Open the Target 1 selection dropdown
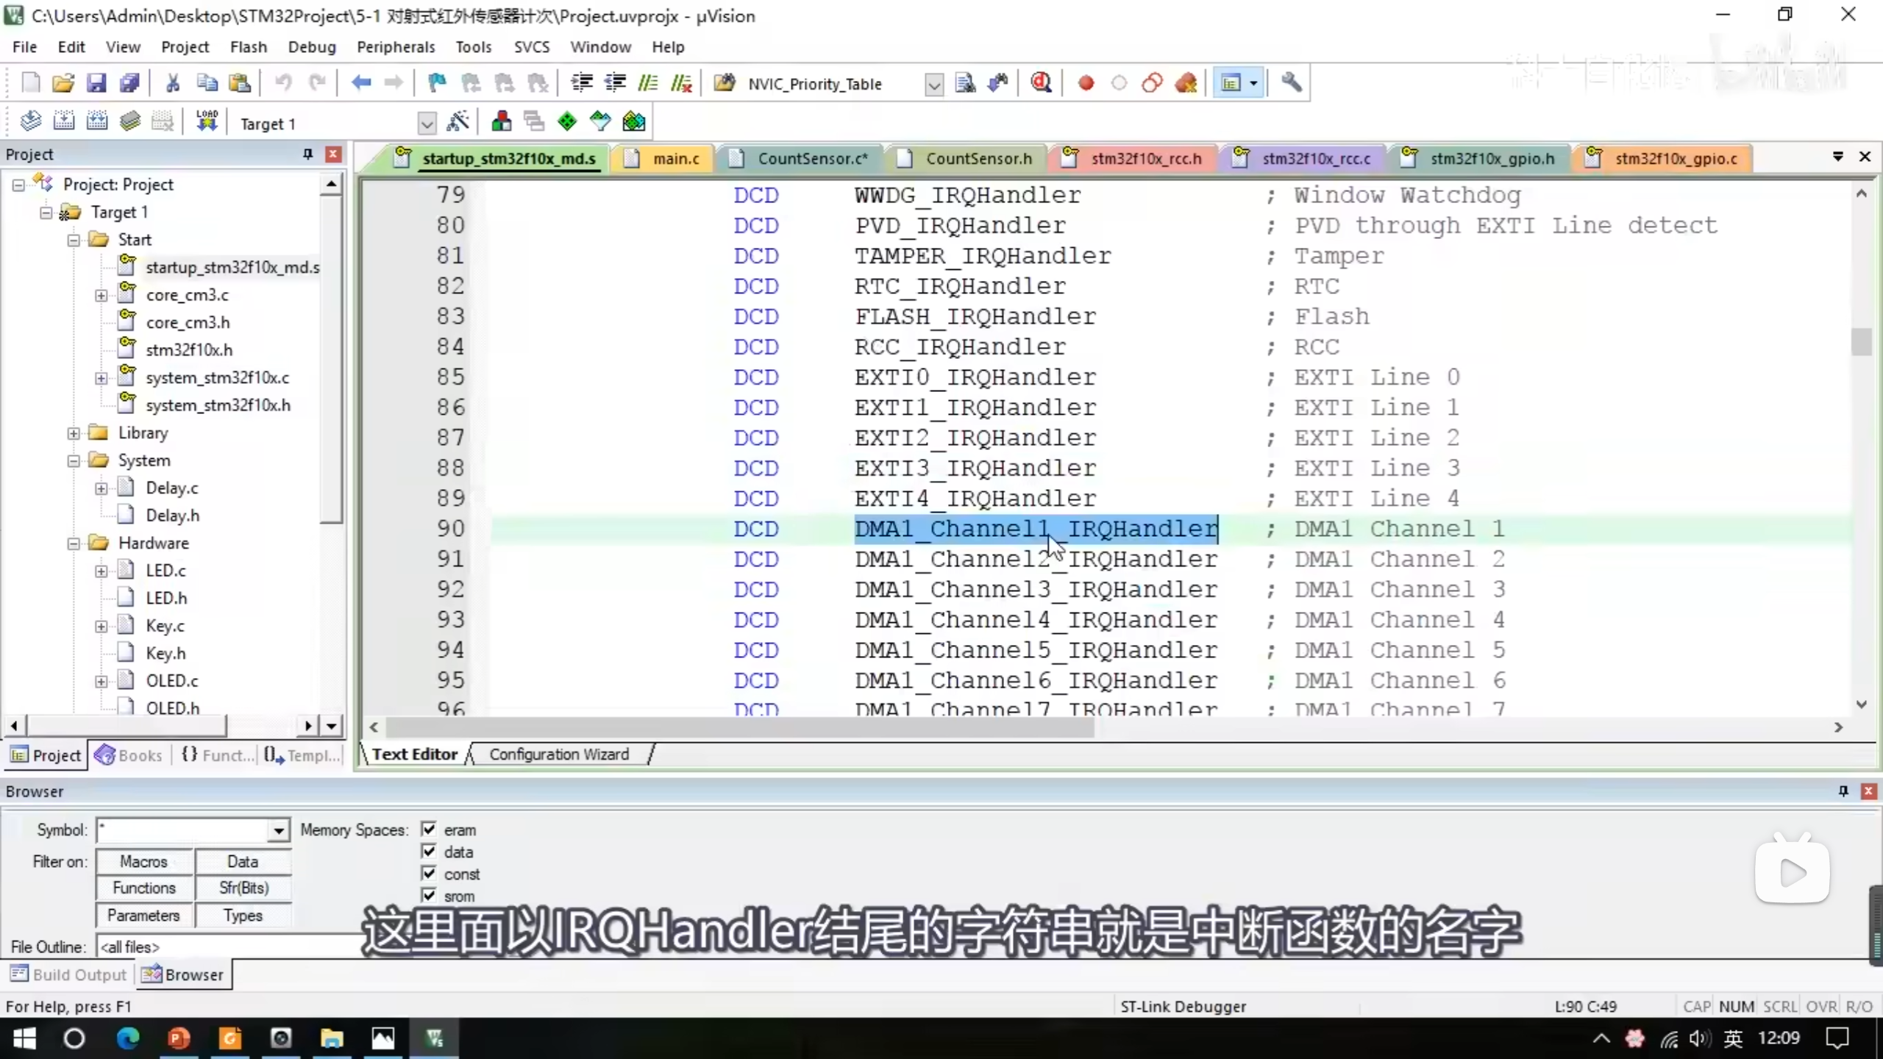Screen dimensions: 1883x1059 [x=427, y=124]
